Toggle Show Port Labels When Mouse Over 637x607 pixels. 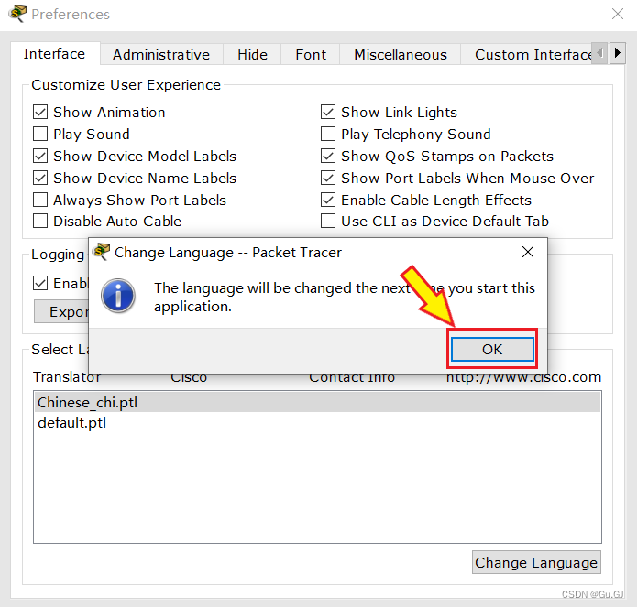[328, 178]
